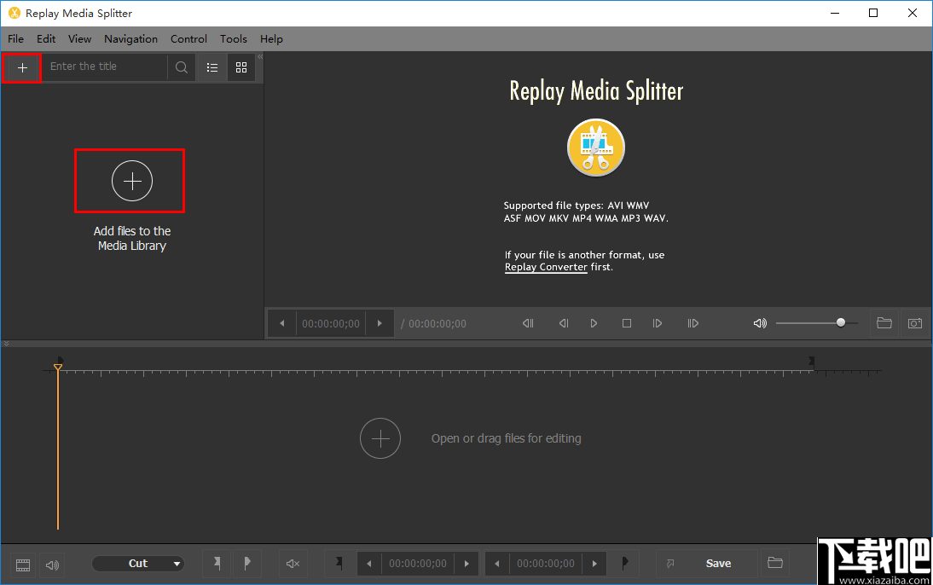
Task: Click the collapse arrows above the timeline
Action: (7, 342)
